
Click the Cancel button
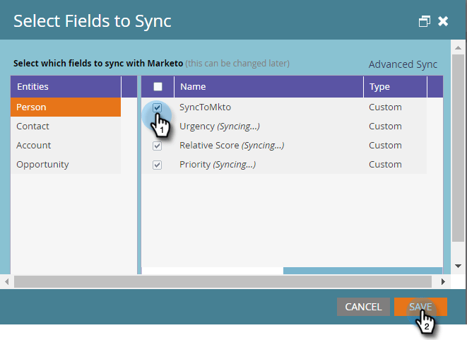tap(363, 307)
